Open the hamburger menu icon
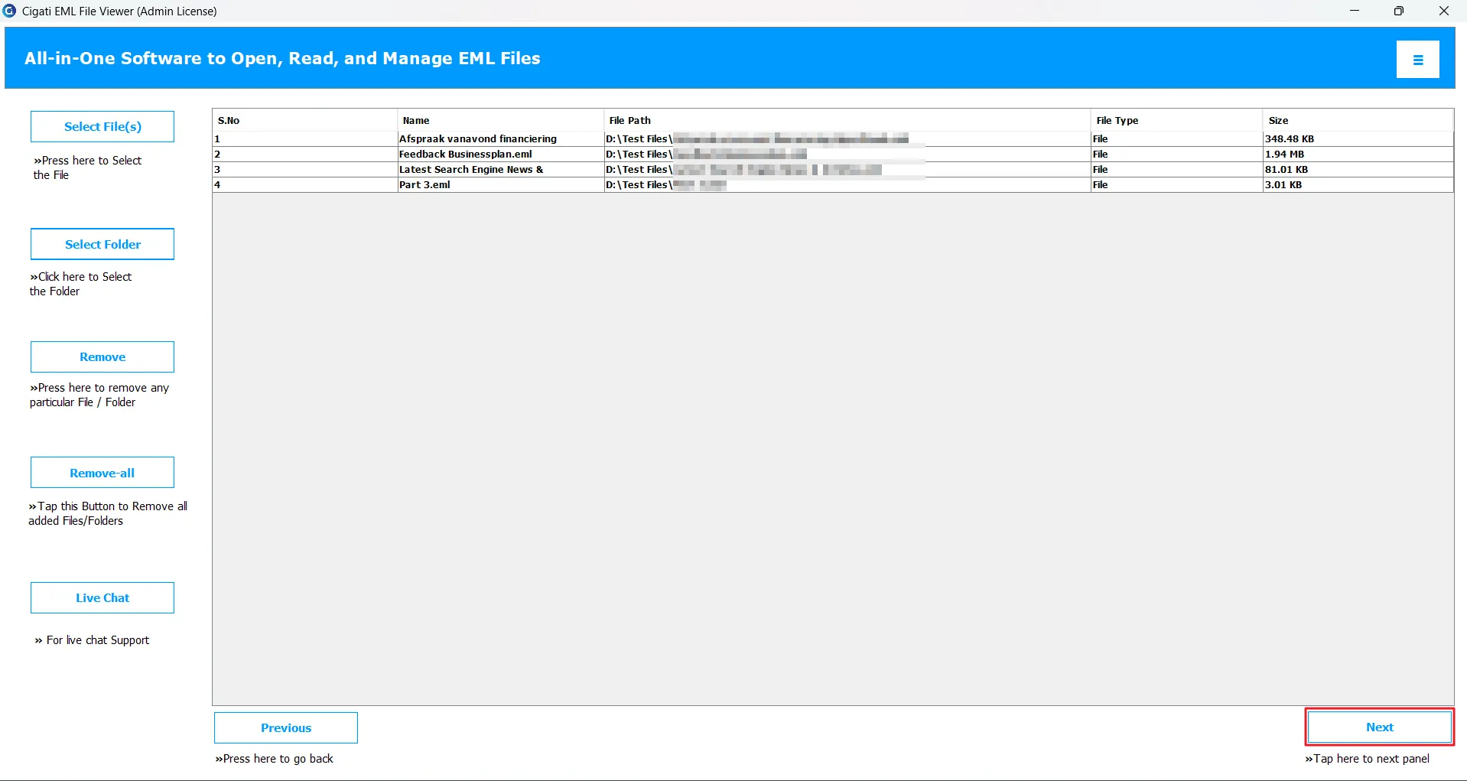This screenshot has height=781, width=1467. [x=1417, y=60]
